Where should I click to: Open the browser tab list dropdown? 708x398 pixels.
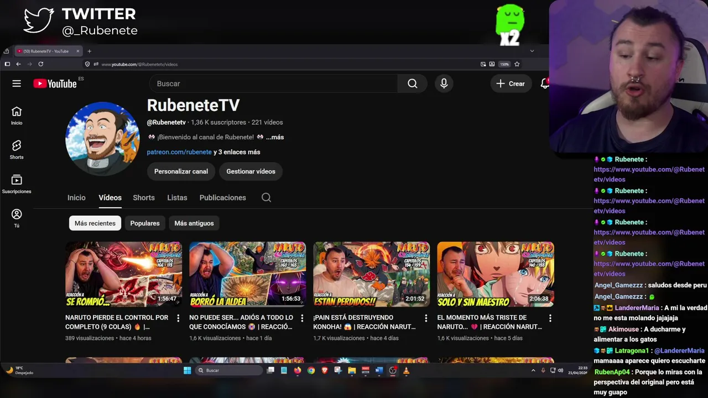(532, 51)
